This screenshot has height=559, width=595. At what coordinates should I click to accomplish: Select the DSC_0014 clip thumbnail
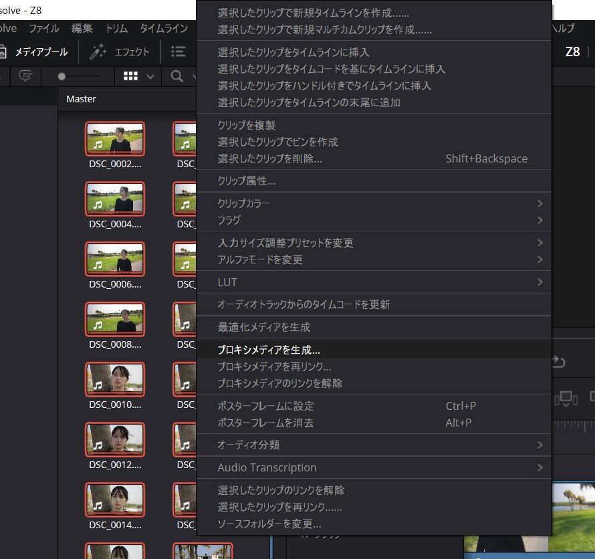[x=115, y=499]
